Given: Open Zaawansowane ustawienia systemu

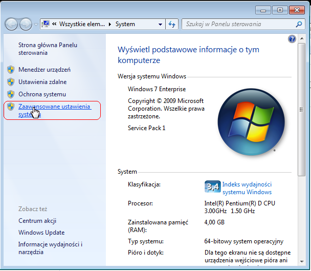Looking at the screenshot, I should (55, 111).
